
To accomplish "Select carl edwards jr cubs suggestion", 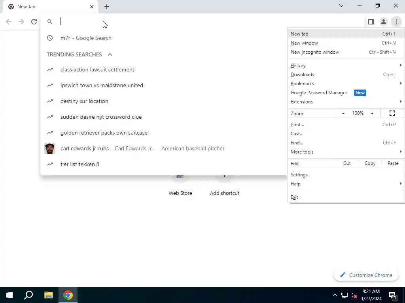I will pos(164,148).
